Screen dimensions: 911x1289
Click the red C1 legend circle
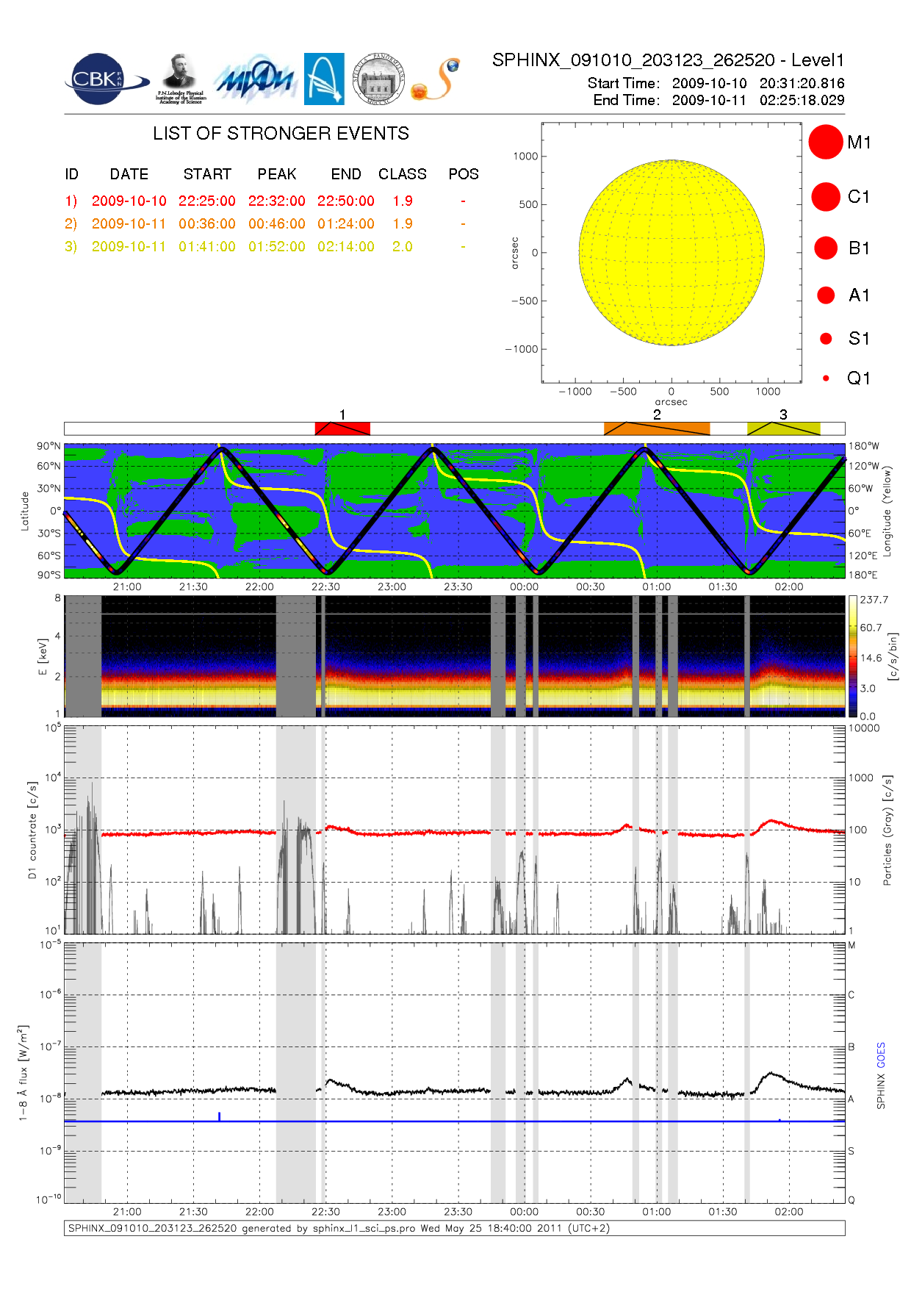[x=825, y=196]
